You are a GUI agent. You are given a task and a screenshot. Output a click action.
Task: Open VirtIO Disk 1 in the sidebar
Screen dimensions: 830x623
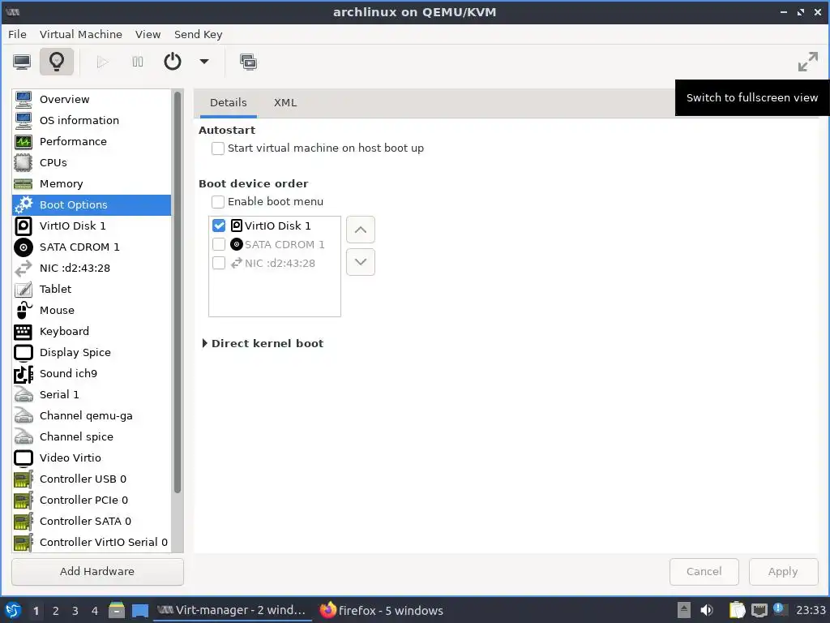pos(92,226)
